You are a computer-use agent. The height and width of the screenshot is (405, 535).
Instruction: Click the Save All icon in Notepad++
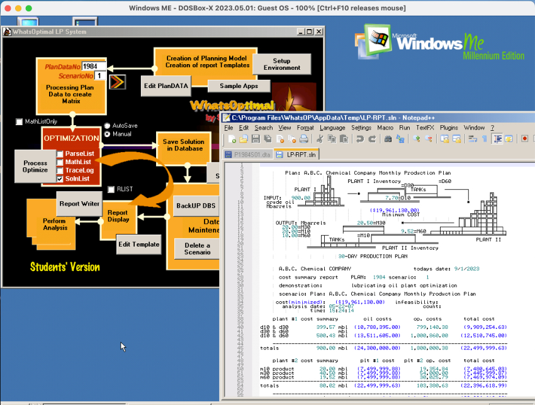[x=268, y=139]
